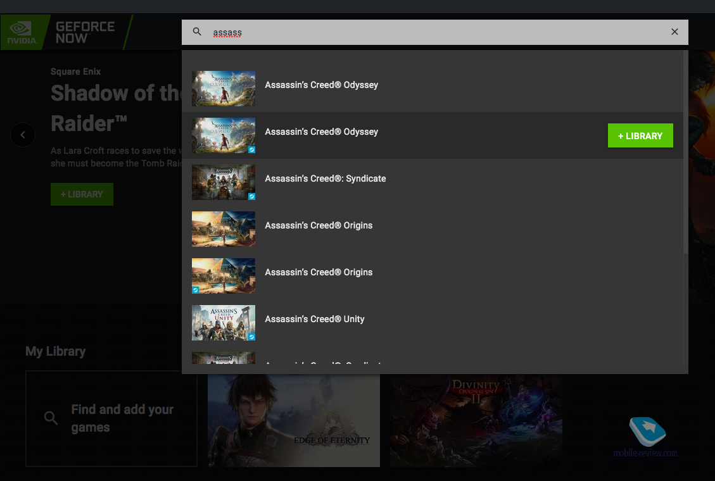The height and width of the screenshot is (481, 715).
Task: Click the 'My Library' heading
Action: pyautogui.click(x=56, y=352)
